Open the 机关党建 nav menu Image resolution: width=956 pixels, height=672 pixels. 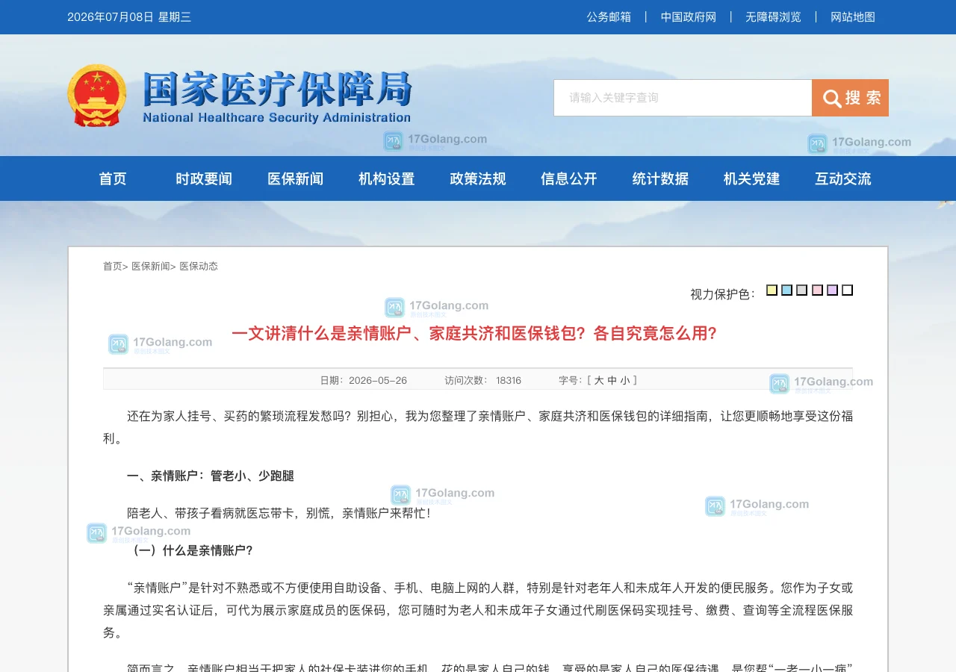751,178
